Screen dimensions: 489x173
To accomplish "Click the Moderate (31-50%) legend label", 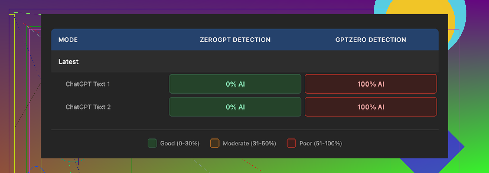I will click(x=249, y=143).
